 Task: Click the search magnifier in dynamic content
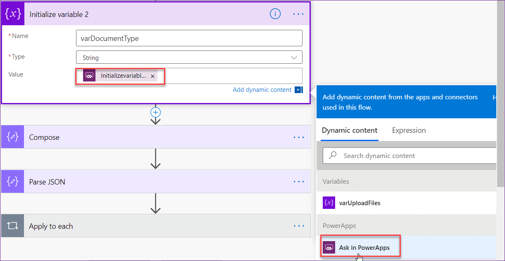pos(332,156)
